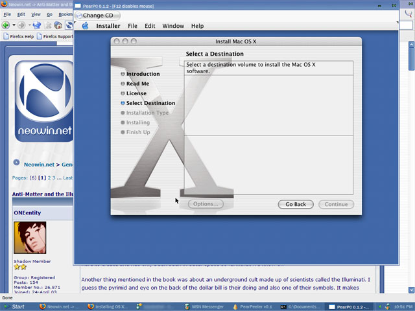Select the Introduction step

click(x=140, y=74)
